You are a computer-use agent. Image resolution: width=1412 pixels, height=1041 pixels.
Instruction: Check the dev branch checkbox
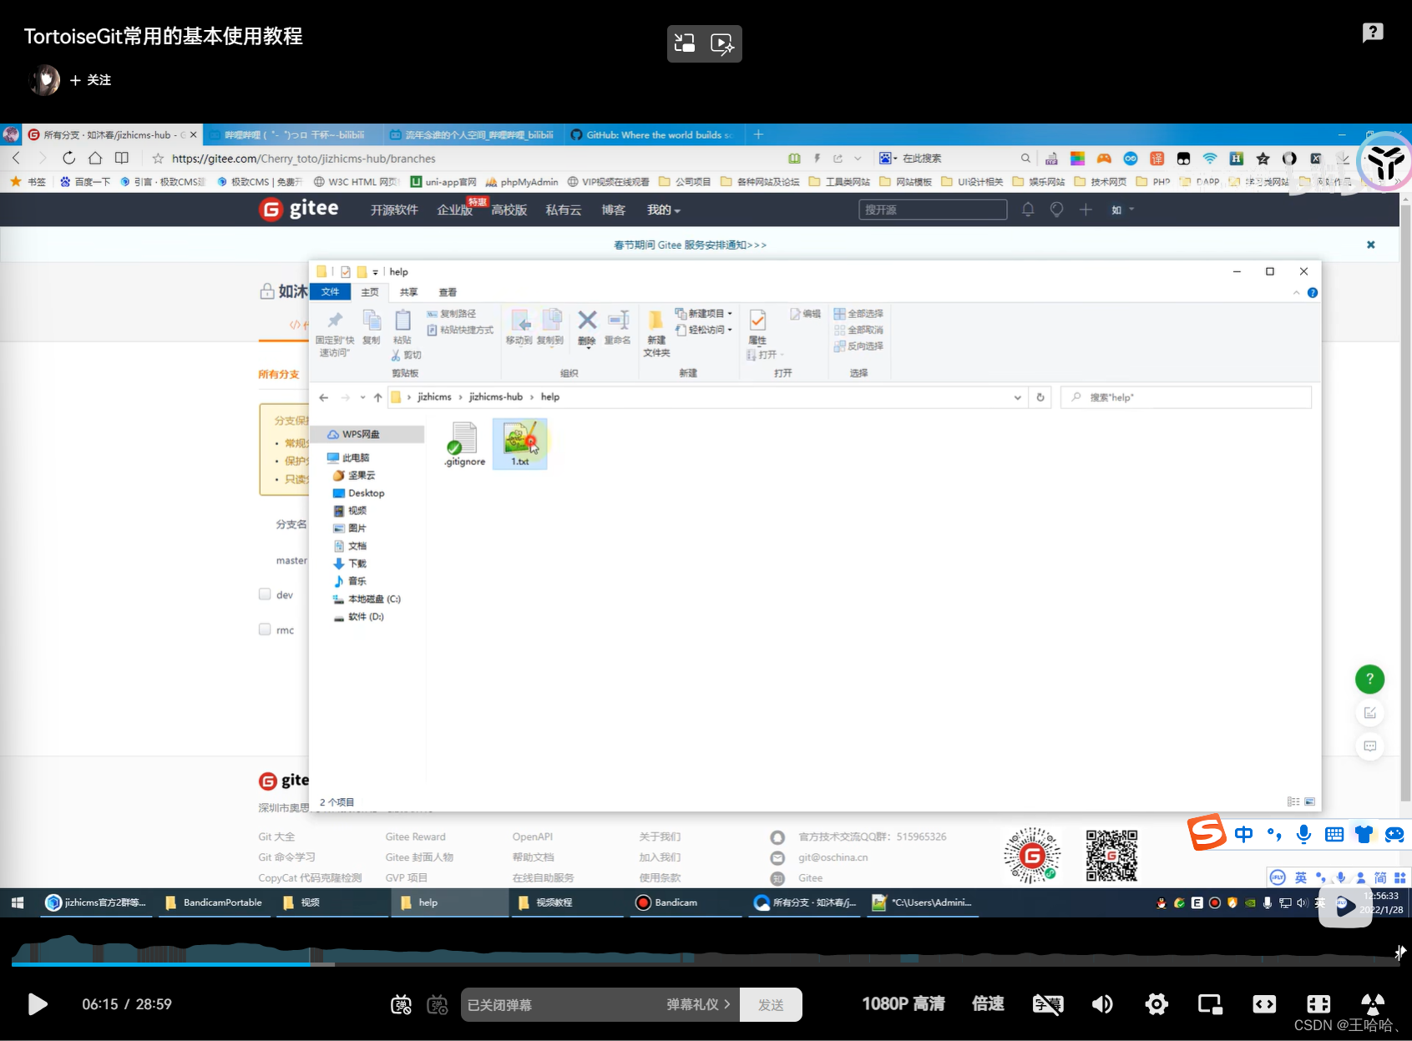[265, 594]
